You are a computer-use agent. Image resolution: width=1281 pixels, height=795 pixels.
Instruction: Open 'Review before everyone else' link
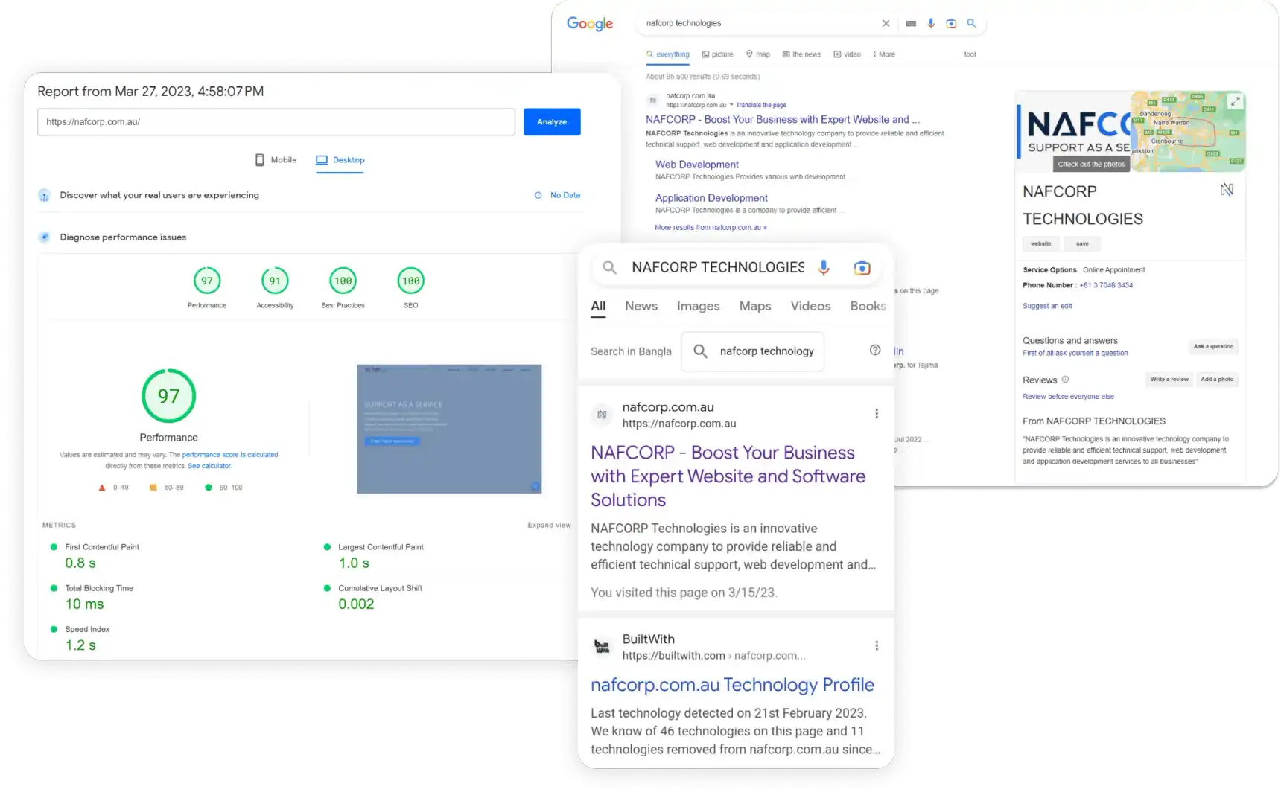(x=1068, y=397)
